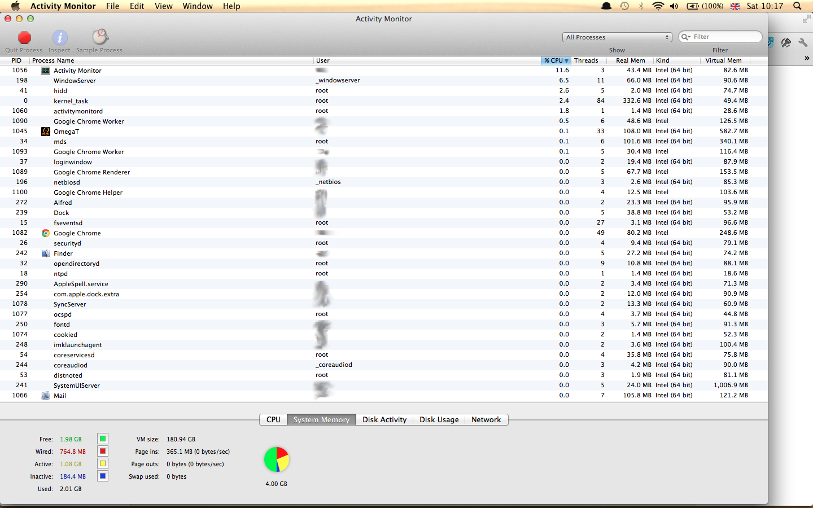Select the System Memory tab

321,419
